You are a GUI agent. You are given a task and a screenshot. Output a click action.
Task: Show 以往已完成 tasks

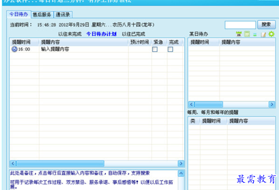(x=134, y=34)
